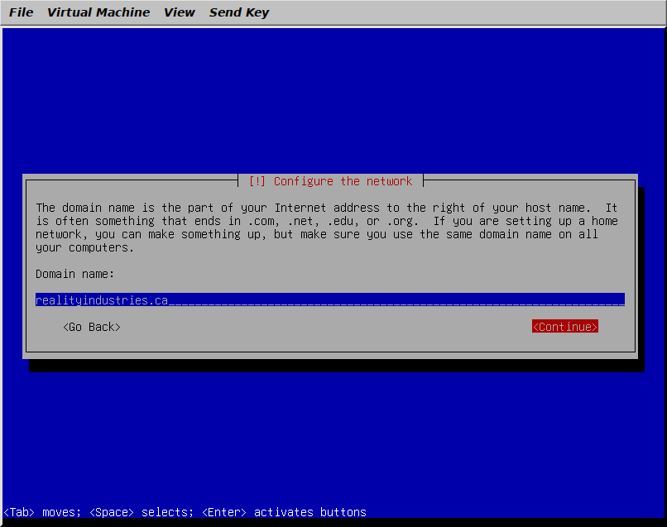Image resolution: width=667 pixels, height=527 pixels.
Task: Open the Send Key menu
Action: [x=238, y=12]
